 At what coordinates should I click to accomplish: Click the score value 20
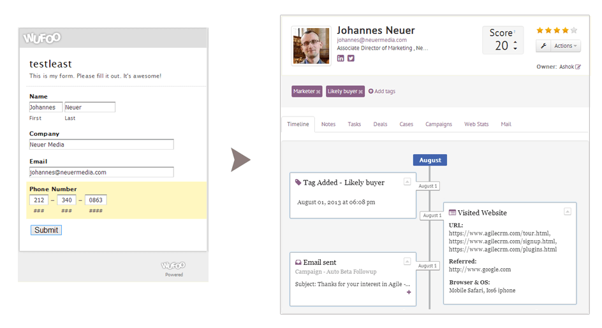tap(501, 46)
